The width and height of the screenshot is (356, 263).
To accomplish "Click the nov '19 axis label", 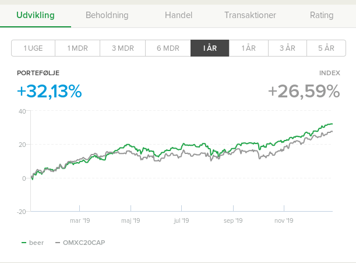I will [x=284, y=220].
